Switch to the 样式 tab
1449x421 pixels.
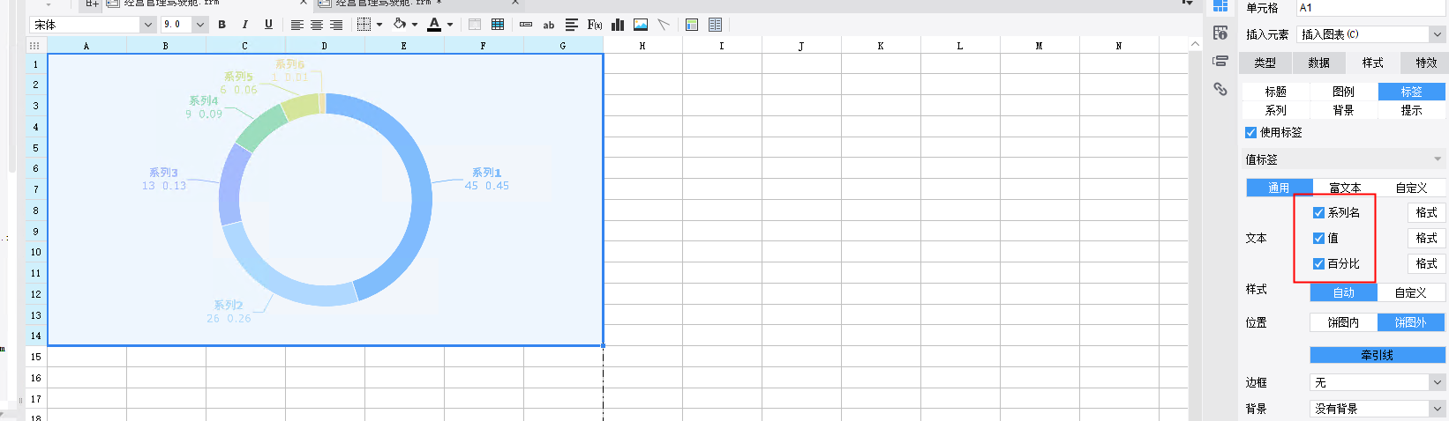1373,63
